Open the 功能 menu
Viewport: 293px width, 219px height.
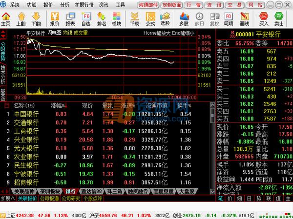coord(31,5)
